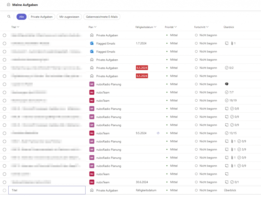Click the 7/7 checklist icon

pos(227,92)
